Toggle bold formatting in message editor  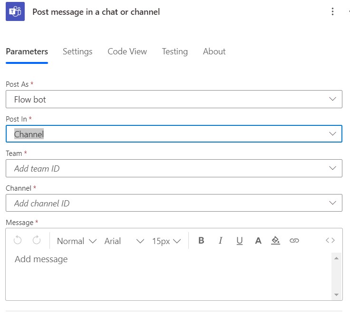click(201, 240)
